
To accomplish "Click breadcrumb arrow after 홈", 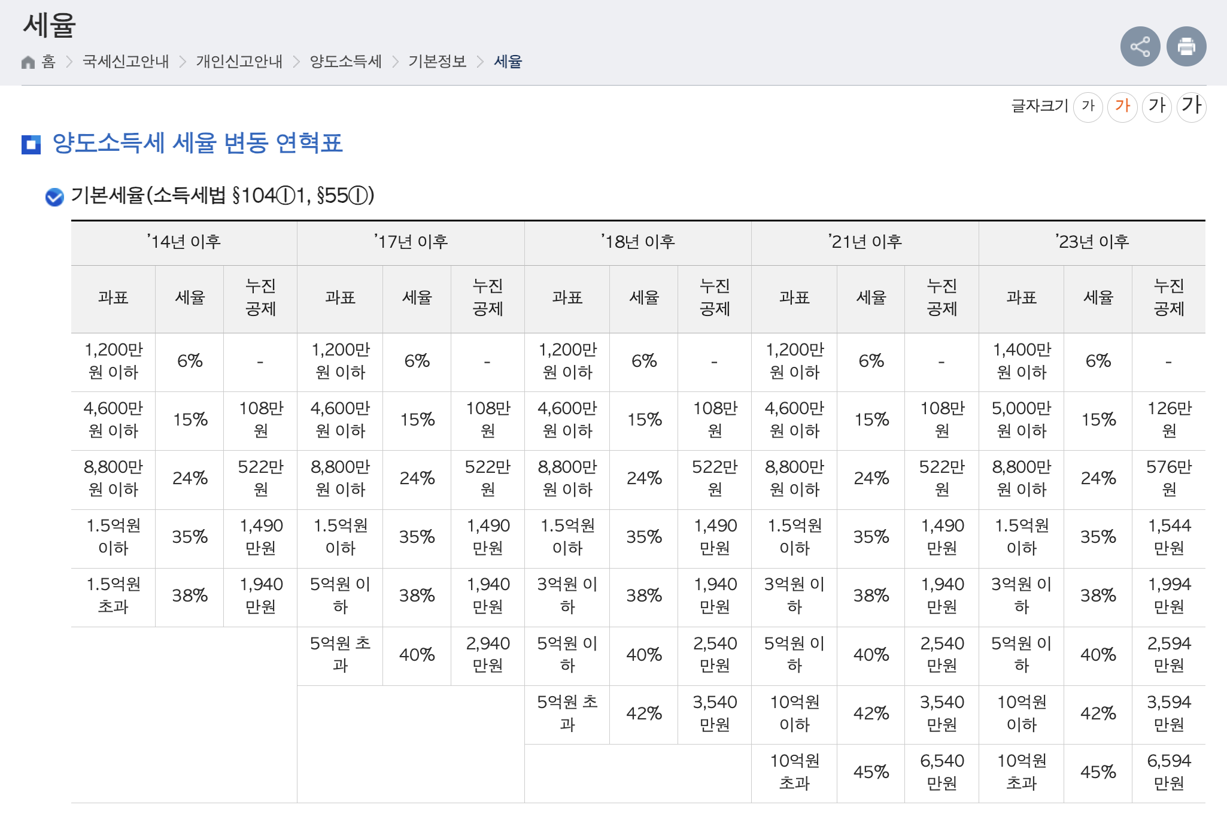I will 69,62.
